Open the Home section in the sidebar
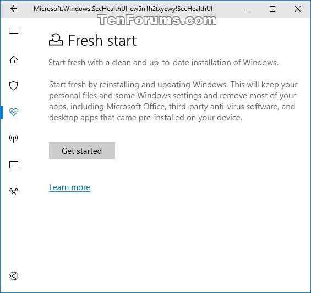311x293 pixels. [14, 59]
